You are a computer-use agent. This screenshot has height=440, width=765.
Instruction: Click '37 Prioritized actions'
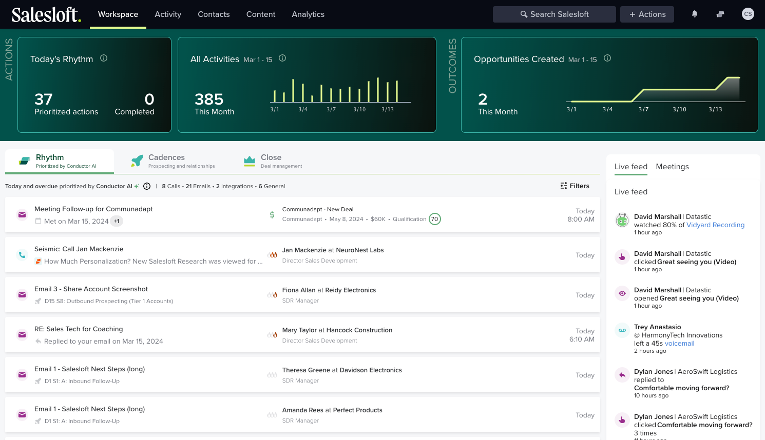(66, 104)
